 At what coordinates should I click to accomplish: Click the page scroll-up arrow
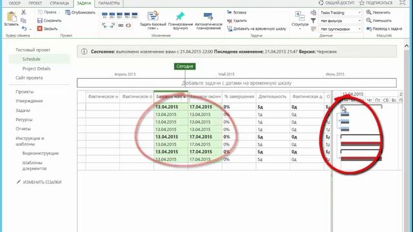click(x=407, y=46)
